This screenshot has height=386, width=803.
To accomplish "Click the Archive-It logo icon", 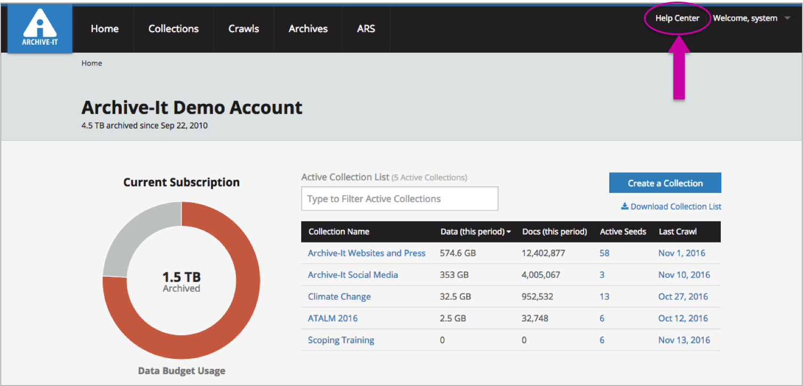I will [40, 29].
